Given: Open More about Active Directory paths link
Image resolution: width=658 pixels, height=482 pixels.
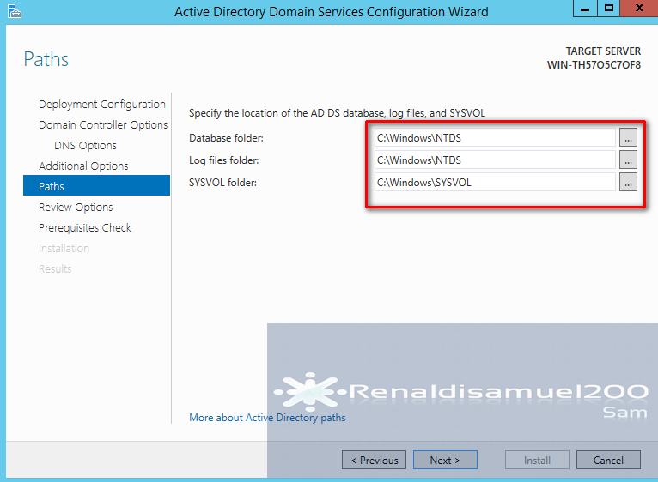Looking at the screenshot, I should pyautogui.click(x=267, y=418).
